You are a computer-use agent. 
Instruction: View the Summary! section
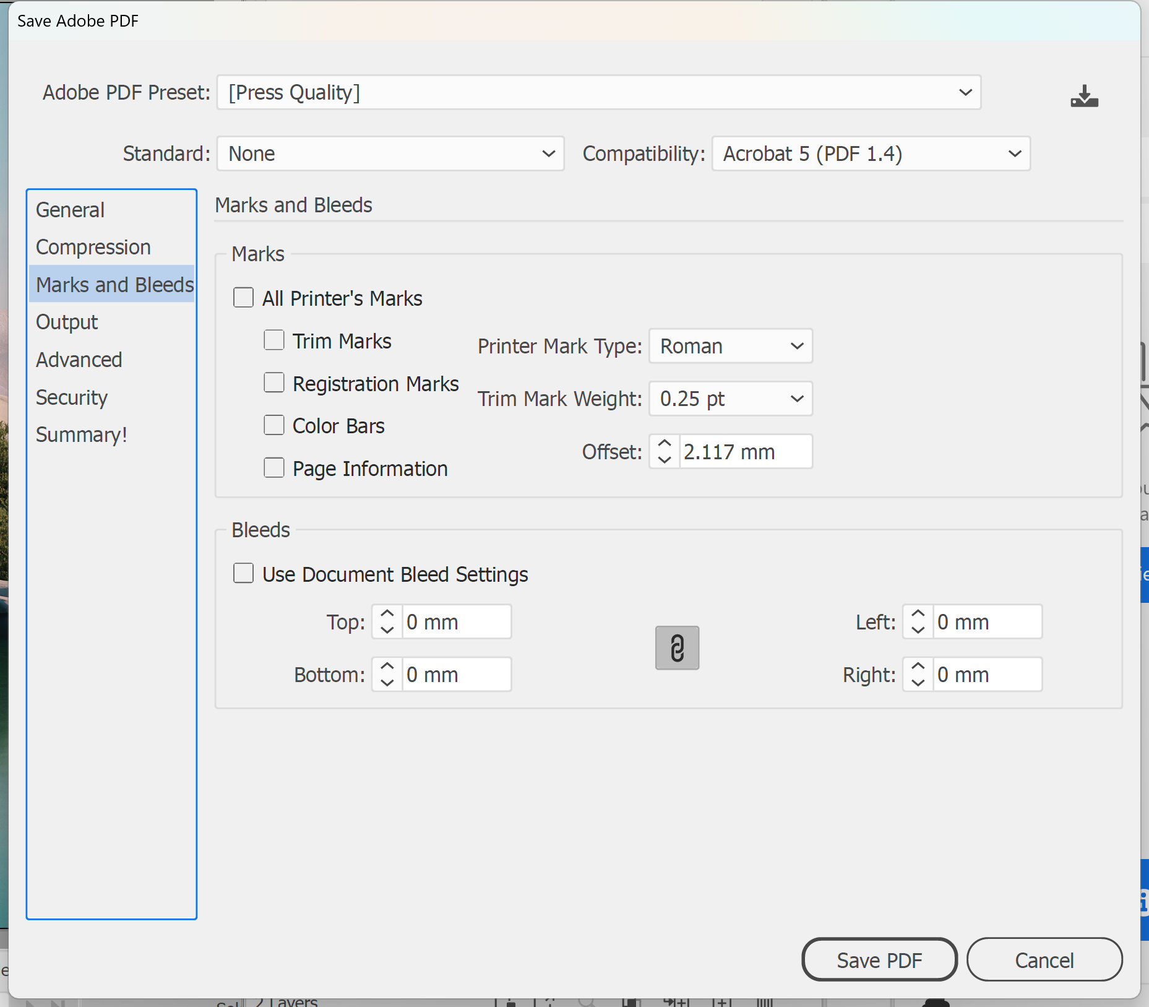point(111,434)
